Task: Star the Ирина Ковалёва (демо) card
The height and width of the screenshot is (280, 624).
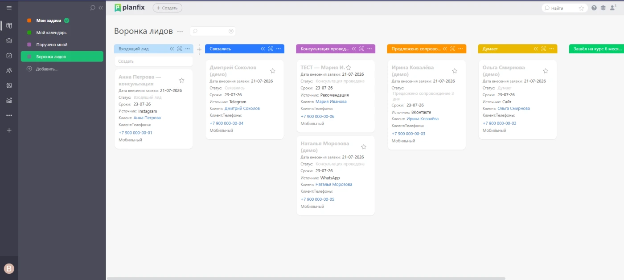Action: [455, 71]
